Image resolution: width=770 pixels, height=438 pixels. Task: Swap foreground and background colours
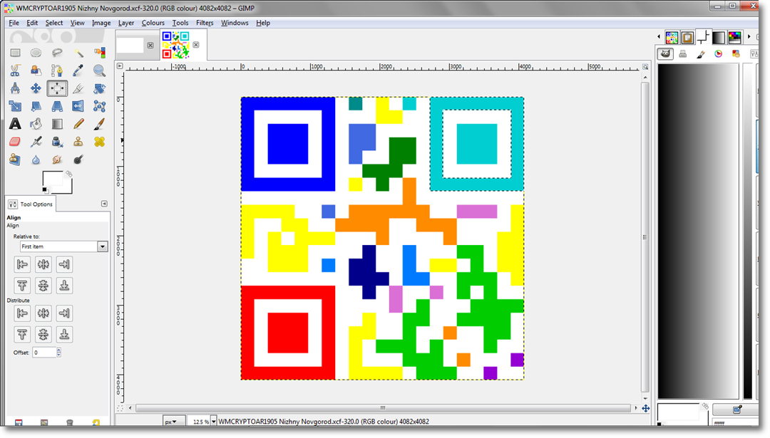click(x=69, y=174)
